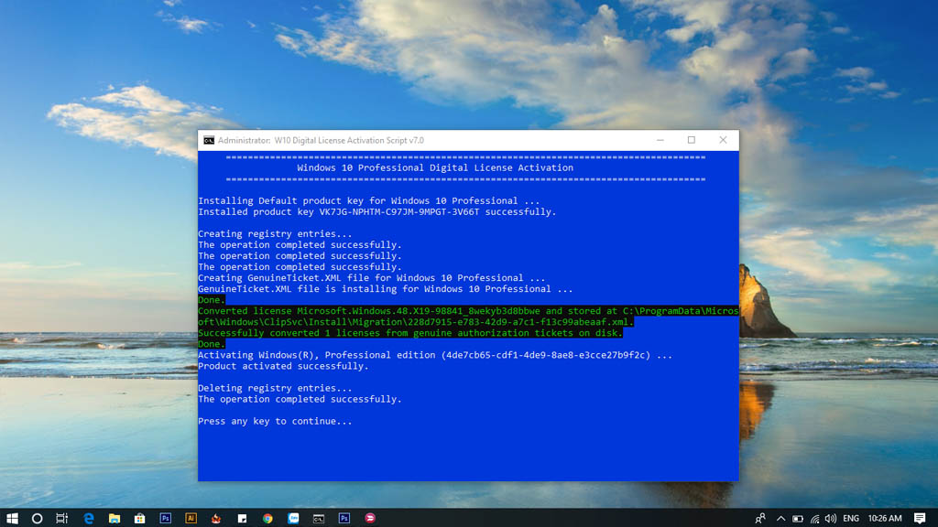Viewport: 938px width, 527px height.
Task: Open the red round app icon on the taskbar
Action: coord(370,518)
